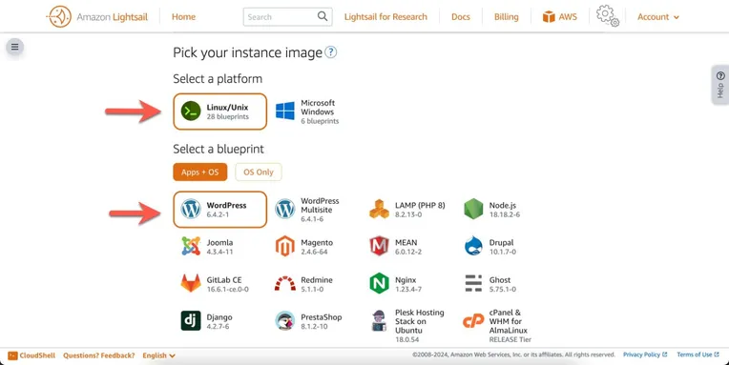
Task: Open settings gear icon in header
Action: (608, 16)
